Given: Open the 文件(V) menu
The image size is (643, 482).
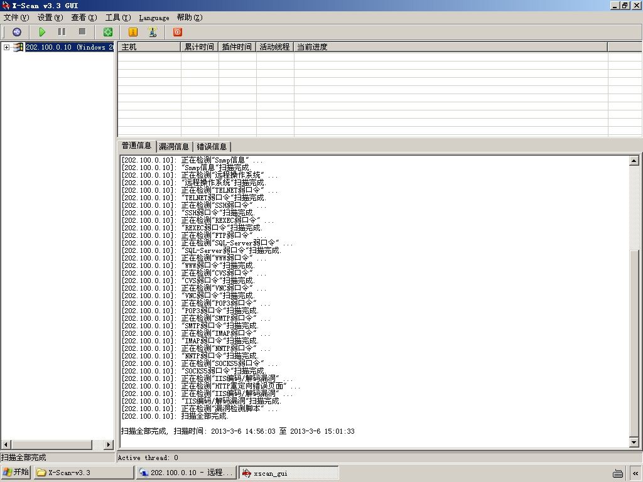Looking at the screenshot, I should [x=16, y=17].
